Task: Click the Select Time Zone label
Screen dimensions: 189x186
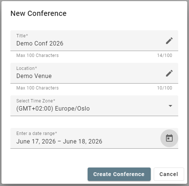Action: (x=36, y=101)
